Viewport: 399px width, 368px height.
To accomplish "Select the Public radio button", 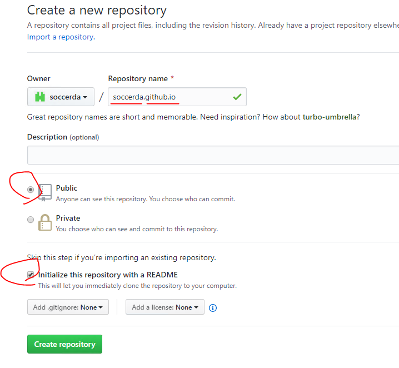I will pos(31,190).
